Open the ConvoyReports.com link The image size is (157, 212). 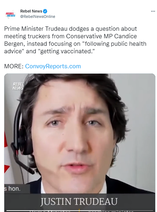pyautogui.click(x=53, y=66)
